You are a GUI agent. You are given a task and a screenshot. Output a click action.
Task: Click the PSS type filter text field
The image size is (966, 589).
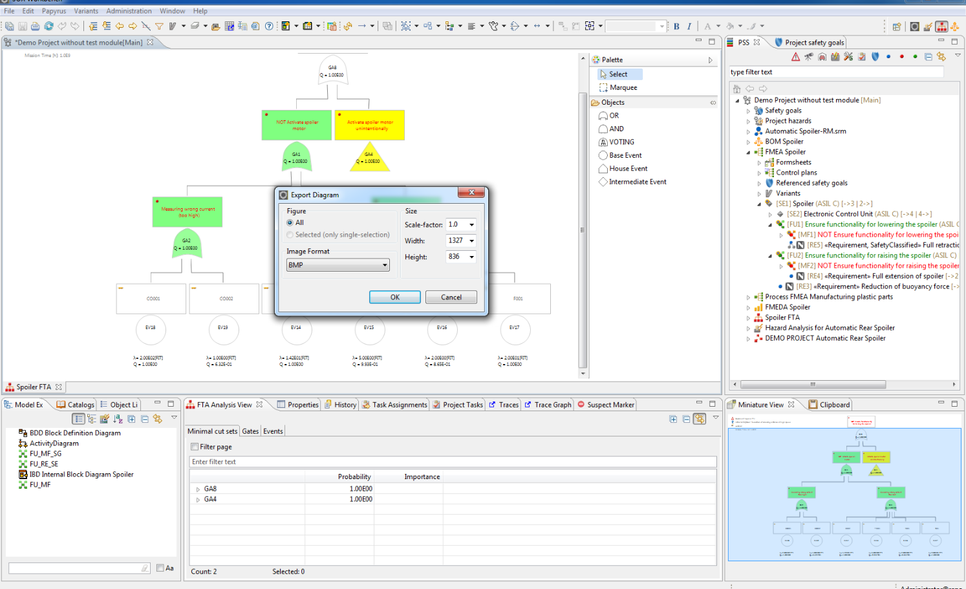tap(835, 72)
